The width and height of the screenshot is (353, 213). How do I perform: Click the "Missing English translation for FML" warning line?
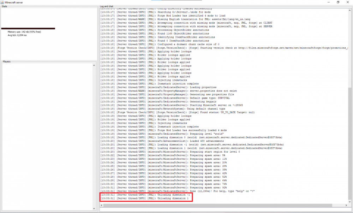[x=175, y=19]
